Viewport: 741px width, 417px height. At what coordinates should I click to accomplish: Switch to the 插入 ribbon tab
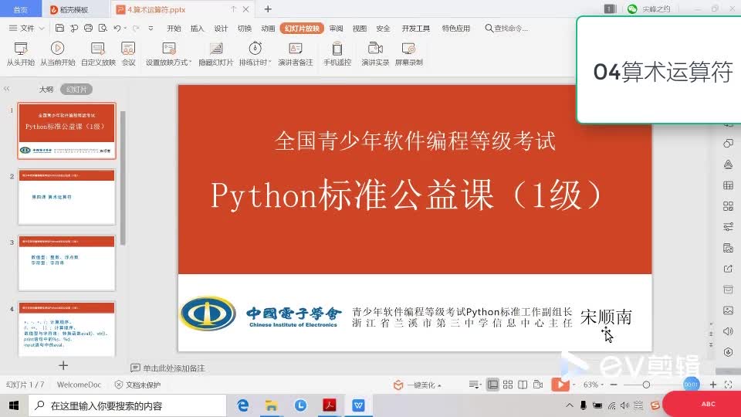point(198,29)
